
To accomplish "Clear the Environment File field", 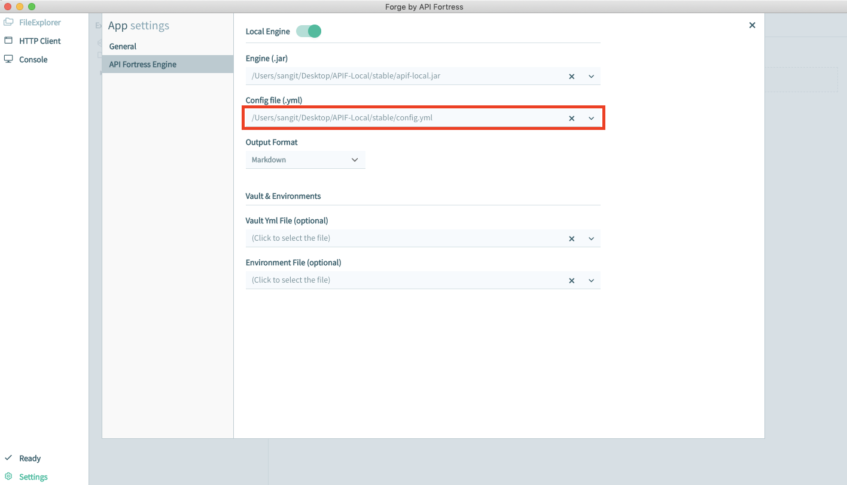I will [x=571, y=281].
